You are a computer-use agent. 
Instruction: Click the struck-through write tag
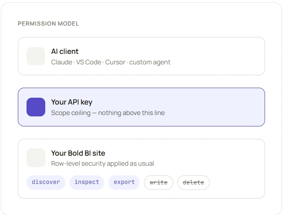point(159,183)
